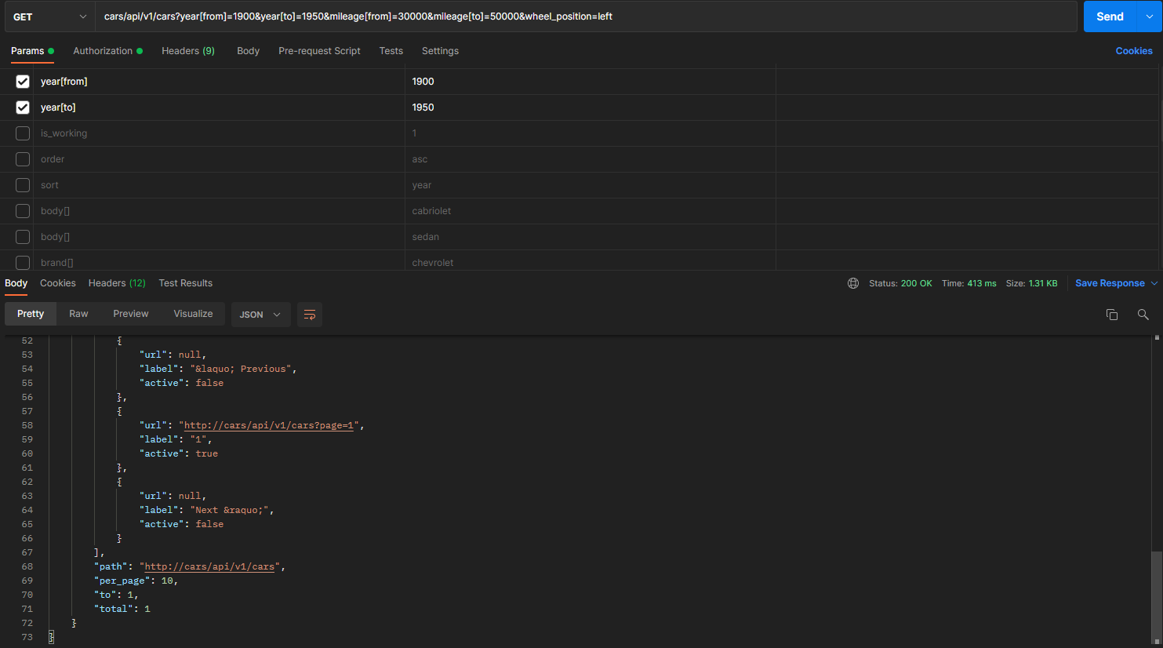
Task: Click the "active": true line
Action: point(179,453)
